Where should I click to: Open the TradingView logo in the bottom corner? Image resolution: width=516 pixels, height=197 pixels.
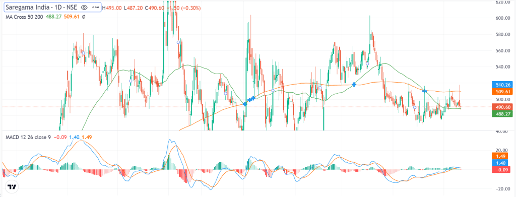[12, 187]
